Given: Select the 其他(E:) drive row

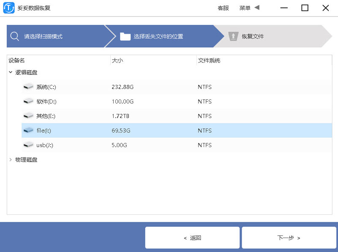Looking at the screenshot, I should click(177, 116).
